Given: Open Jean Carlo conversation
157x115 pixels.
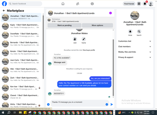Looking at the screenshot, I should (21, 61).
